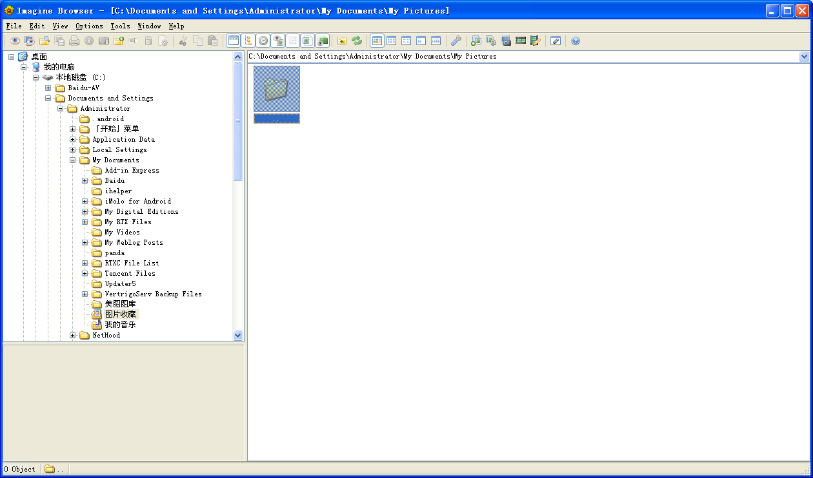Expand the Tencent Files folder node

85,274
